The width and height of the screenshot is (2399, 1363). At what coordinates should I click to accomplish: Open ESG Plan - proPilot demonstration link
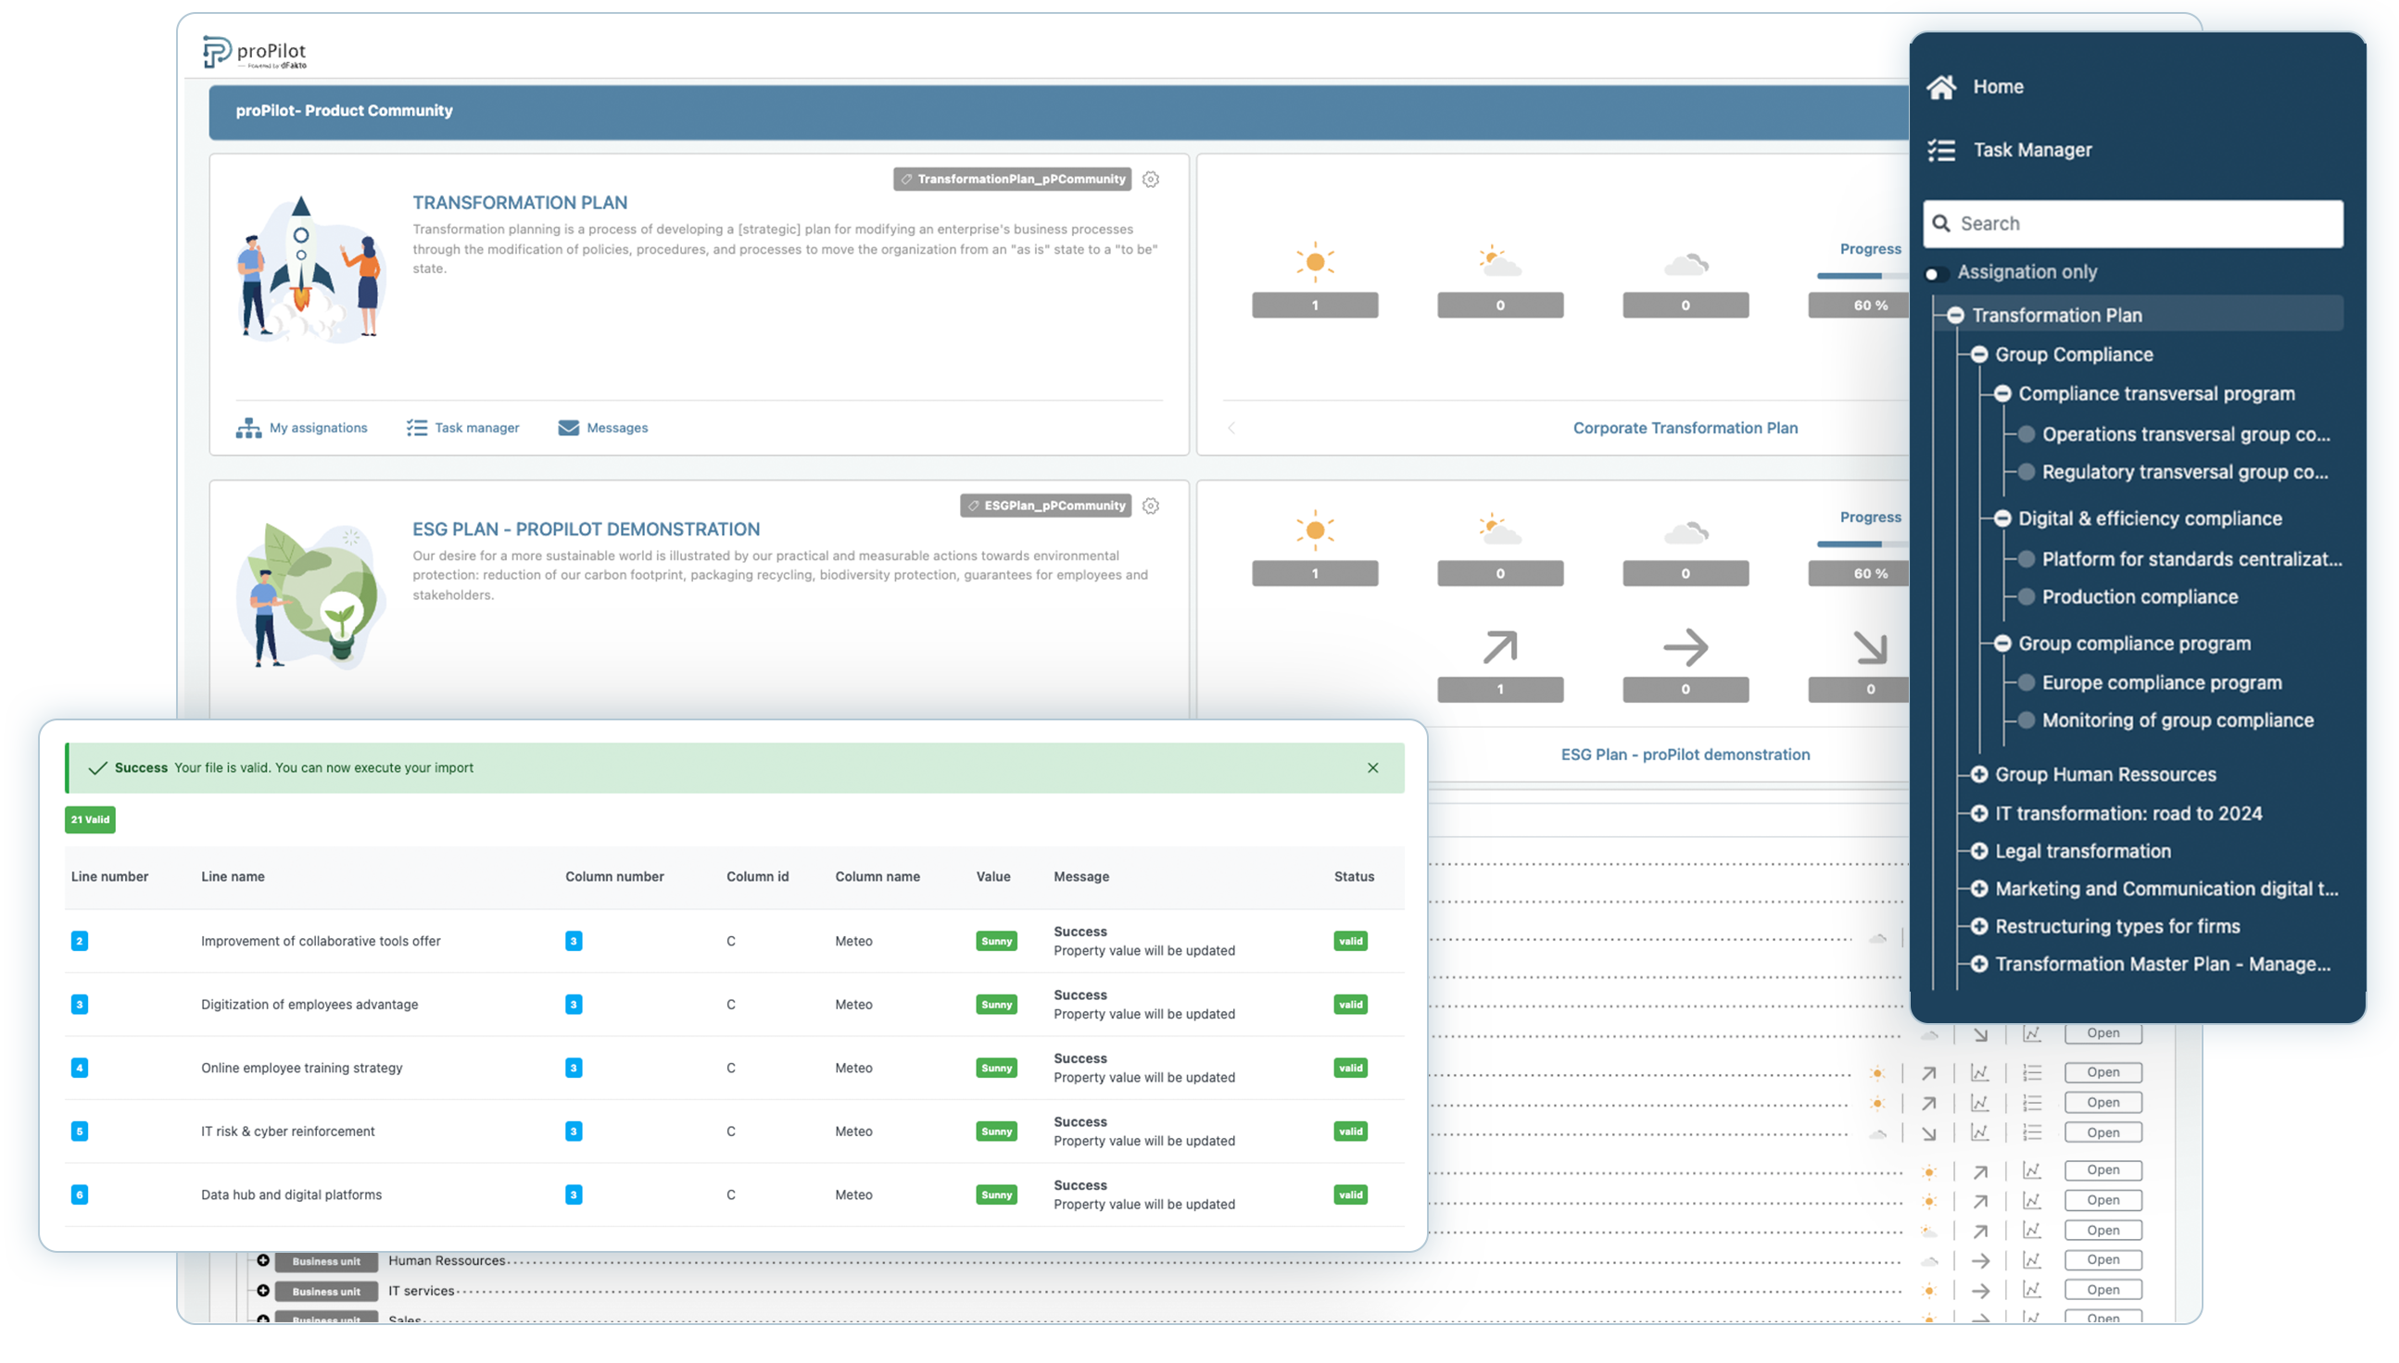click(1685, 755)
